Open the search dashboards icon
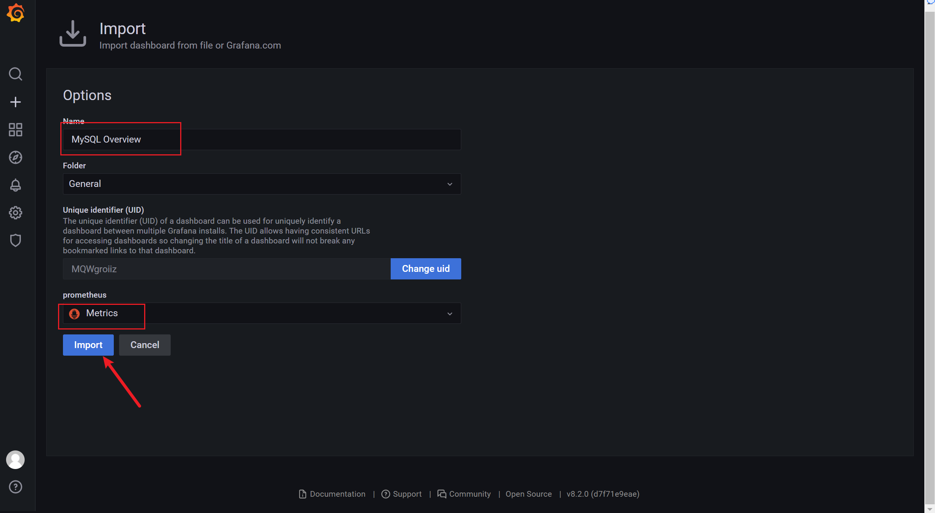Screen dimensions: 935x513 [x=16, y=74]
